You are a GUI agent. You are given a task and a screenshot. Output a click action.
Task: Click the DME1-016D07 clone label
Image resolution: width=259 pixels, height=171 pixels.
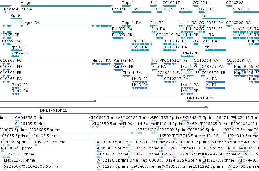[x=201, y=98]
